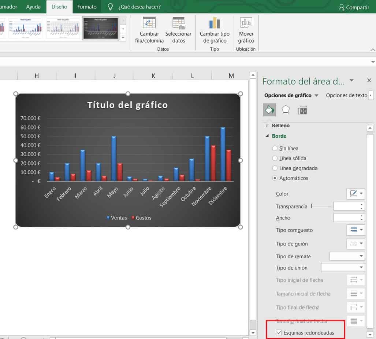
Task: Click the Transparencia value field
Action: pyautogui.click(x=346, y=207)
